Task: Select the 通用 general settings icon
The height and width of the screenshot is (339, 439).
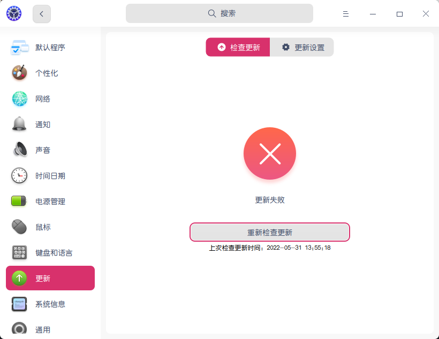Action: coord(19,329)
